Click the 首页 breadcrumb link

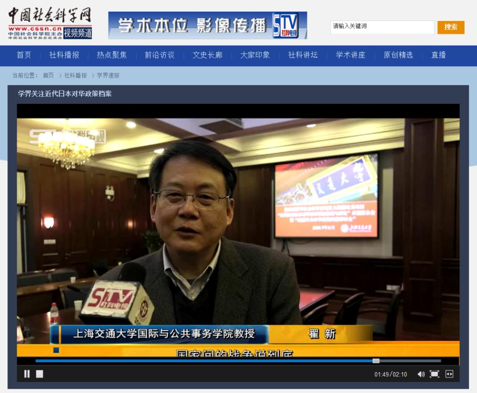[48, 75]
